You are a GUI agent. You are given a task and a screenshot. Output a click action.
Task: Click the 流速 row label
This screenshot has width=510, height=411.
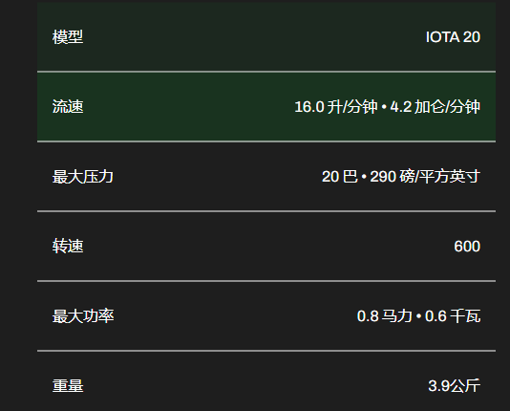click(x=68, y=107)
